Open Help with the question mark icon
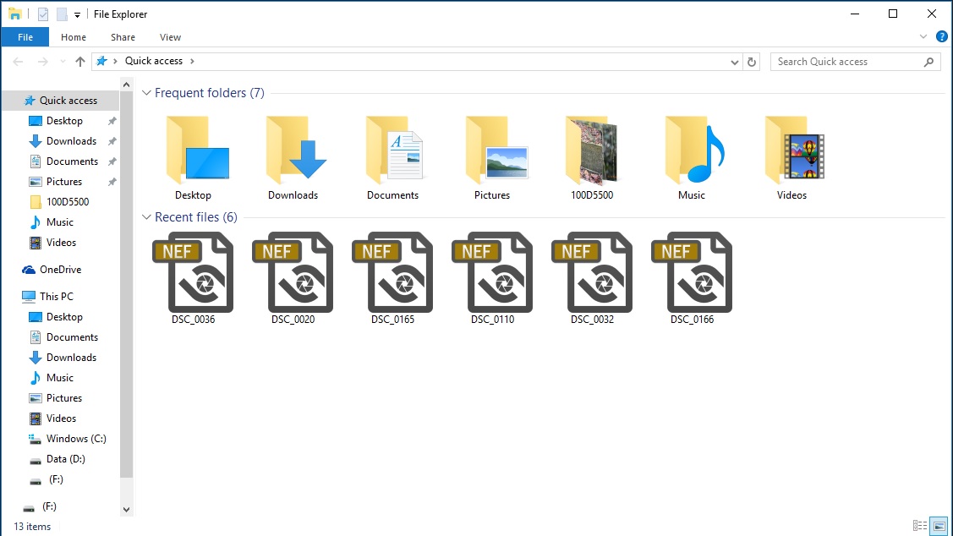The height and width of the screenshot is (536, 953). coord(941,36)
